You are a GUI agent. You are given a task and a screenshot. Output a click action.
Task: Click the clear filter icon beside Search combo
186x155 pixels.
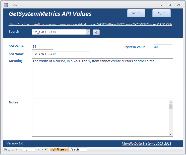(96, 32)
